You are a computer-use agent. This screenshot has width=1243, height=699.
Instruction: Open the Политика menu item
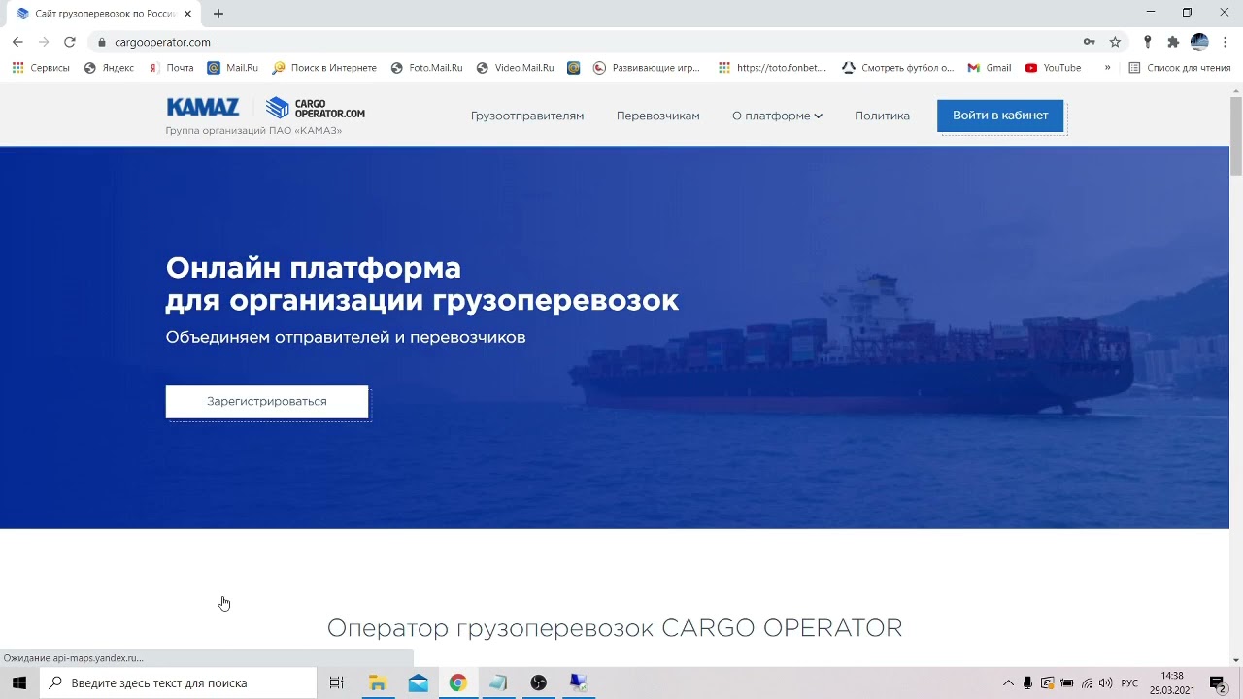tap(882, 116)
